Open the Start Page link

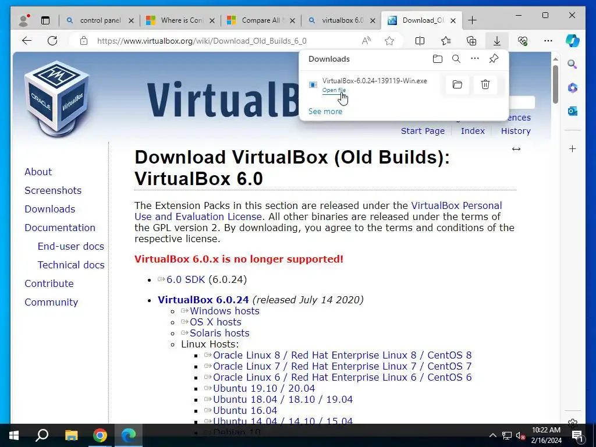[423, 131]
